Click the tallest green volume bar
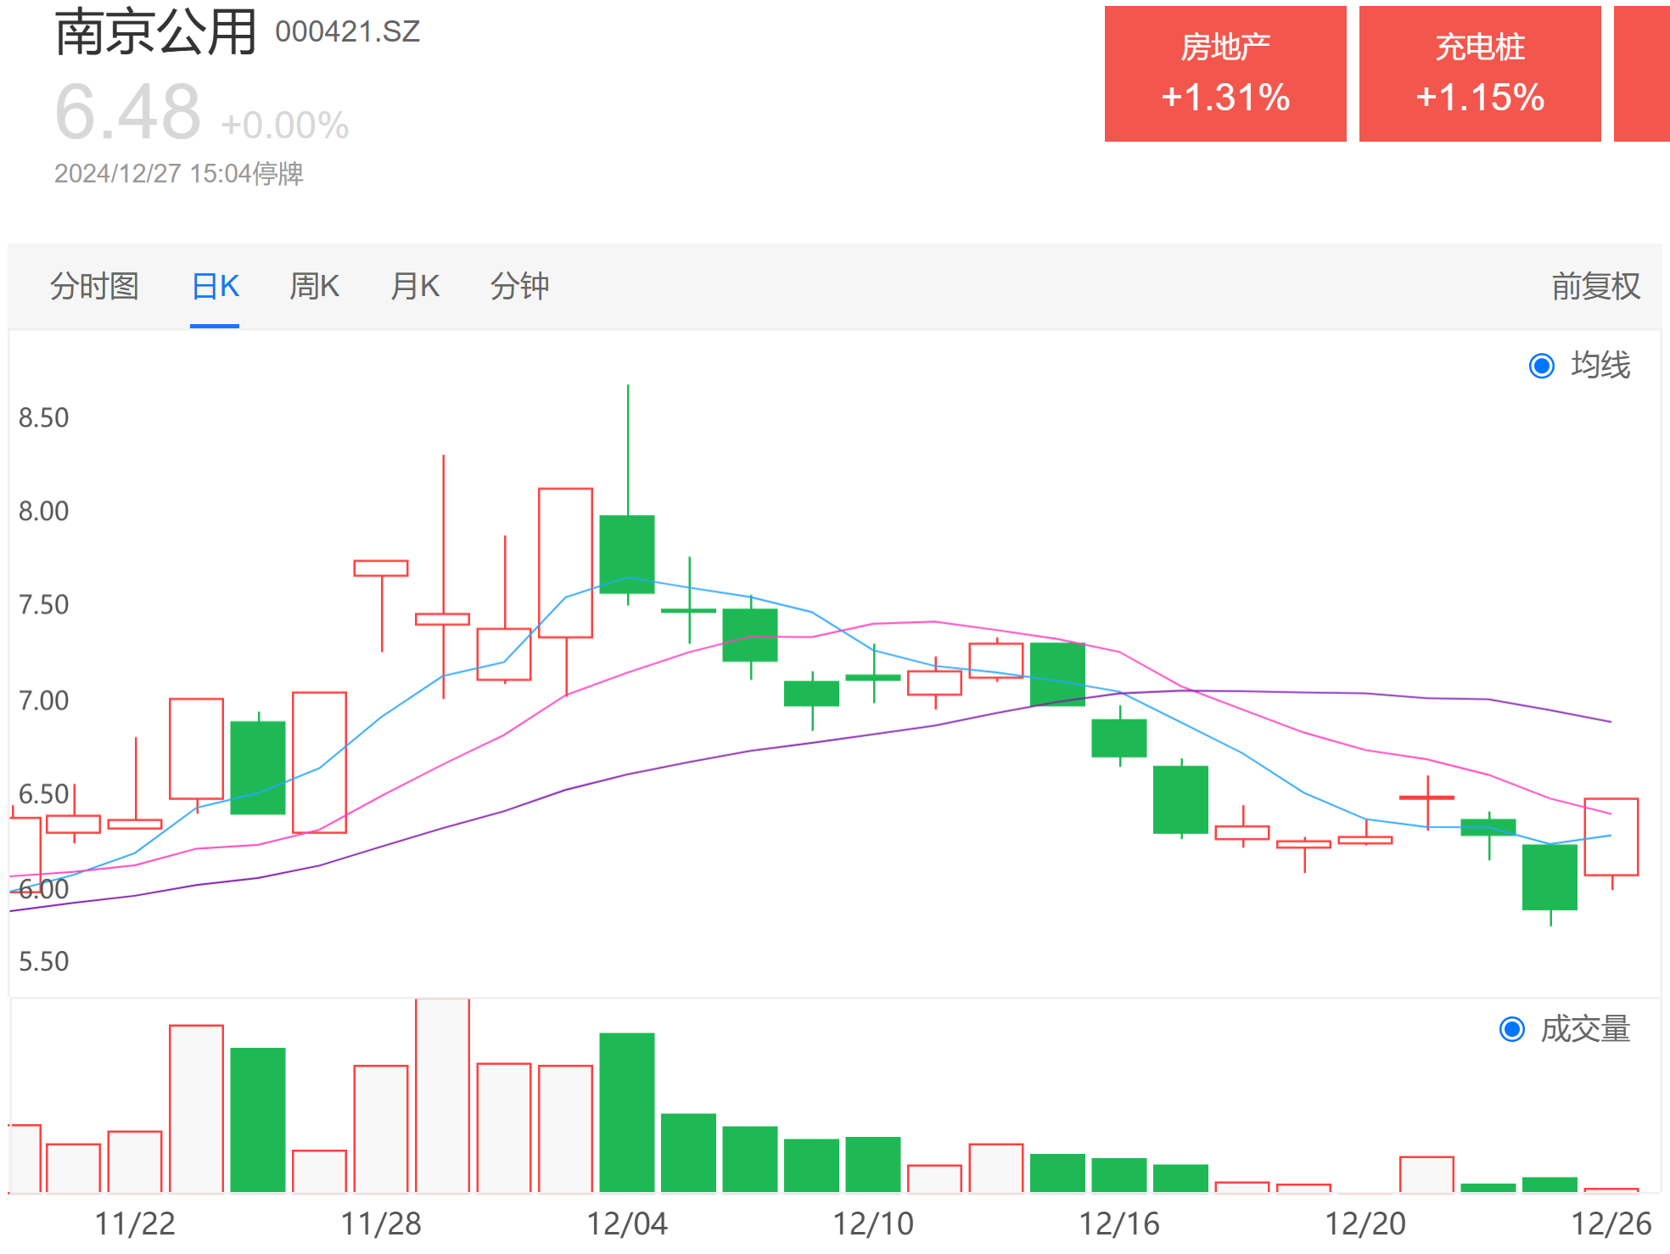 point(627,1112)
